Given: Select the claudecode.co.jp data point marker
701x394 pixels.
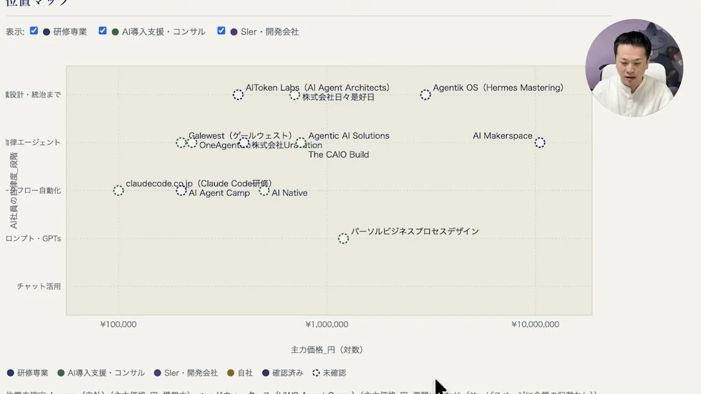Looking at the screenshot, I should [x=118, y=190].
